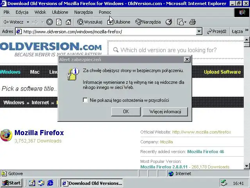The width and height of the screenshot is (250, 188).
Task: Click the print icon
Action: pyautogui.click(x=193, y=22)
